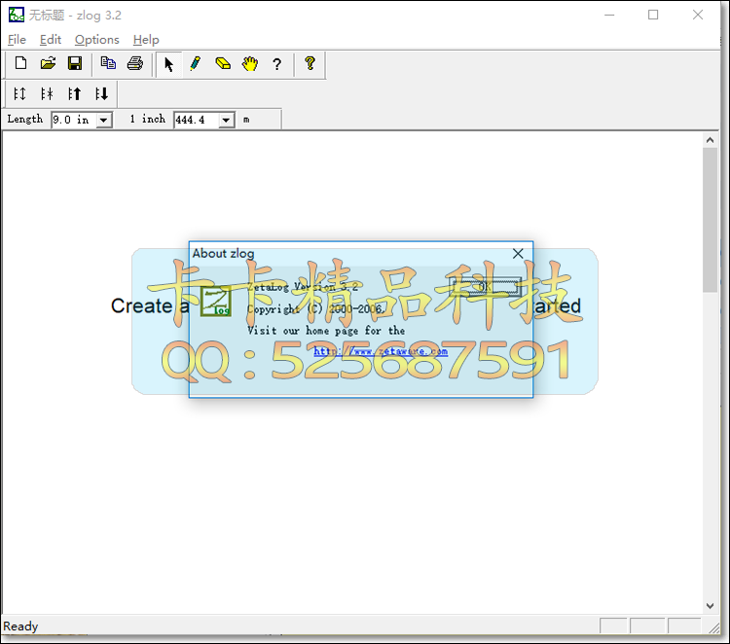The width and height of the screenshot is (730, 644).
Task: Click the stretch vertical scale icon
Action: (x=19, y=94)
